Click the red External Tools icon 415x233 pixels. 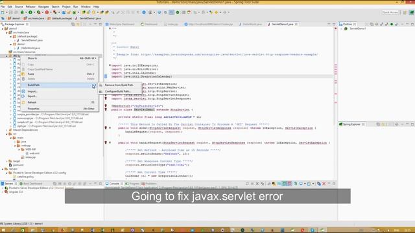(x=47, y=12)
